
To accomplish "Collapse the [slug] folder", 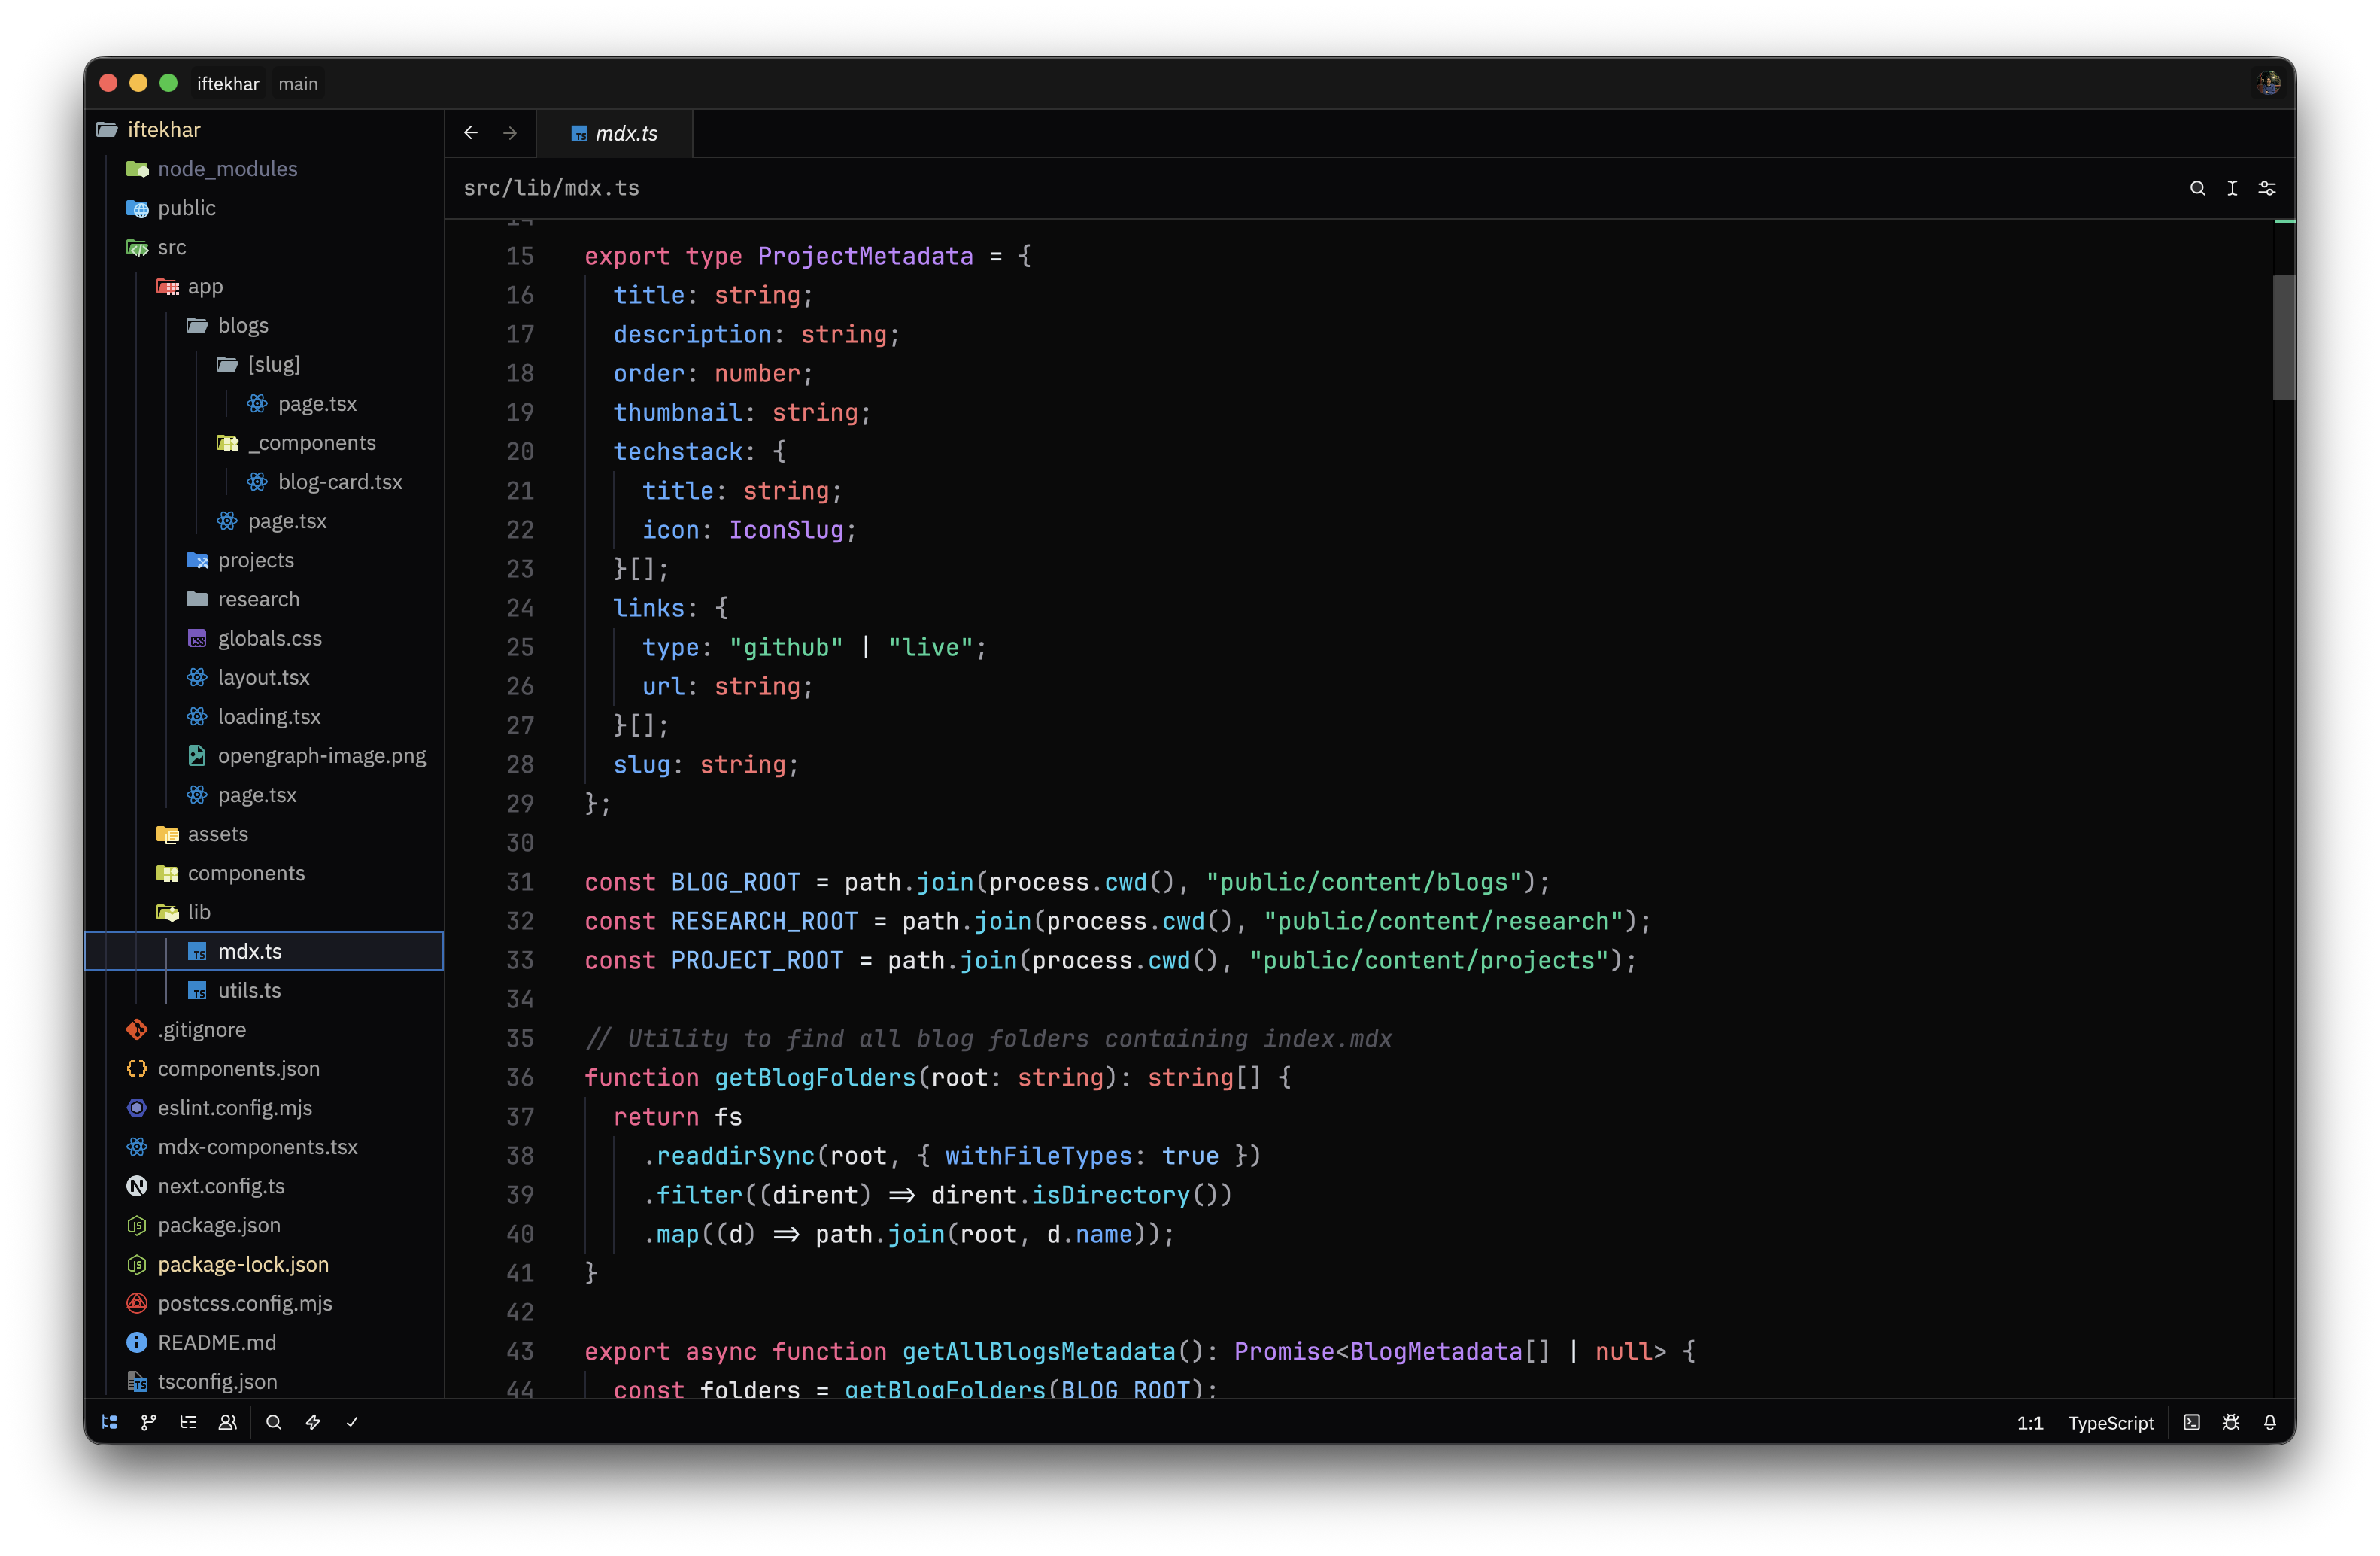I will tap(264, 364).
